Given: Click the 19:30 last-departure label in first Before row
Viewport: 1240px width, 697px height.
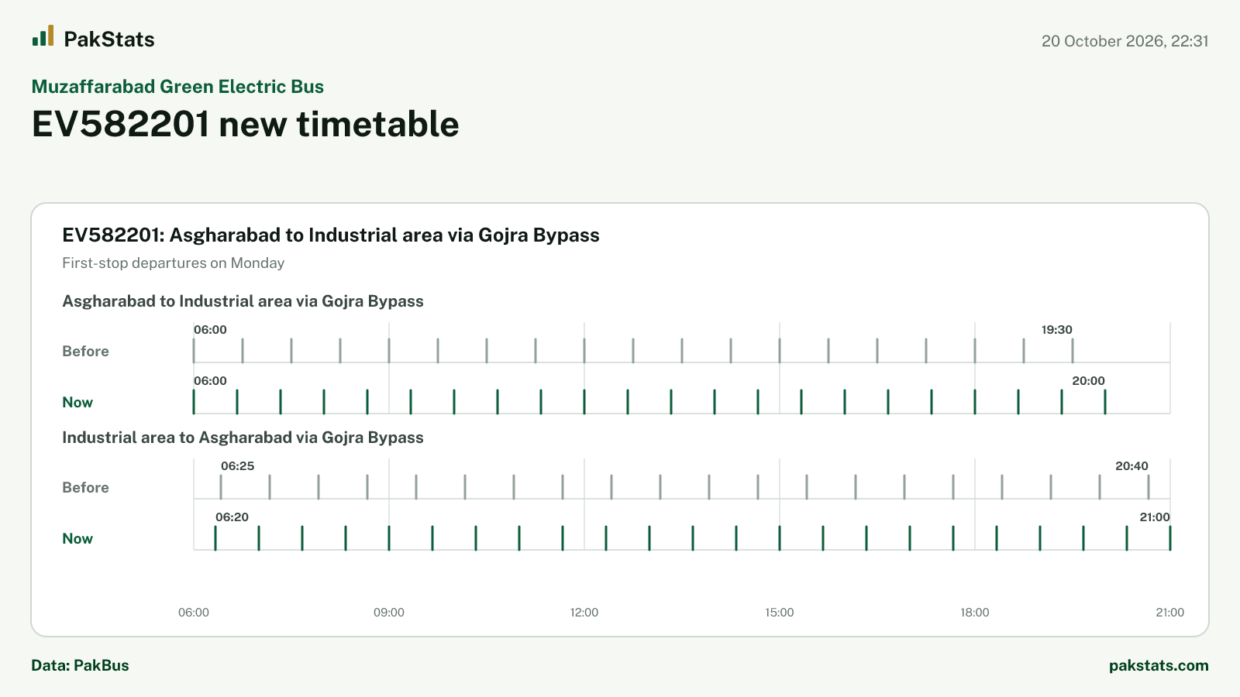Looking at the screenshot, I should [1056, 330].
